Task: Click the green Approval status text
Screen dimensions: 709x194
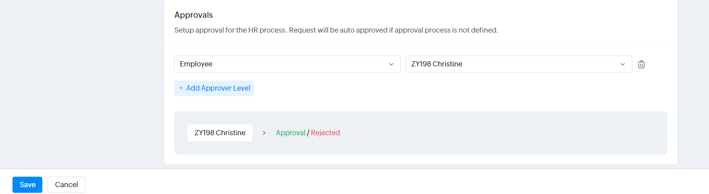Action: (290, 133)
